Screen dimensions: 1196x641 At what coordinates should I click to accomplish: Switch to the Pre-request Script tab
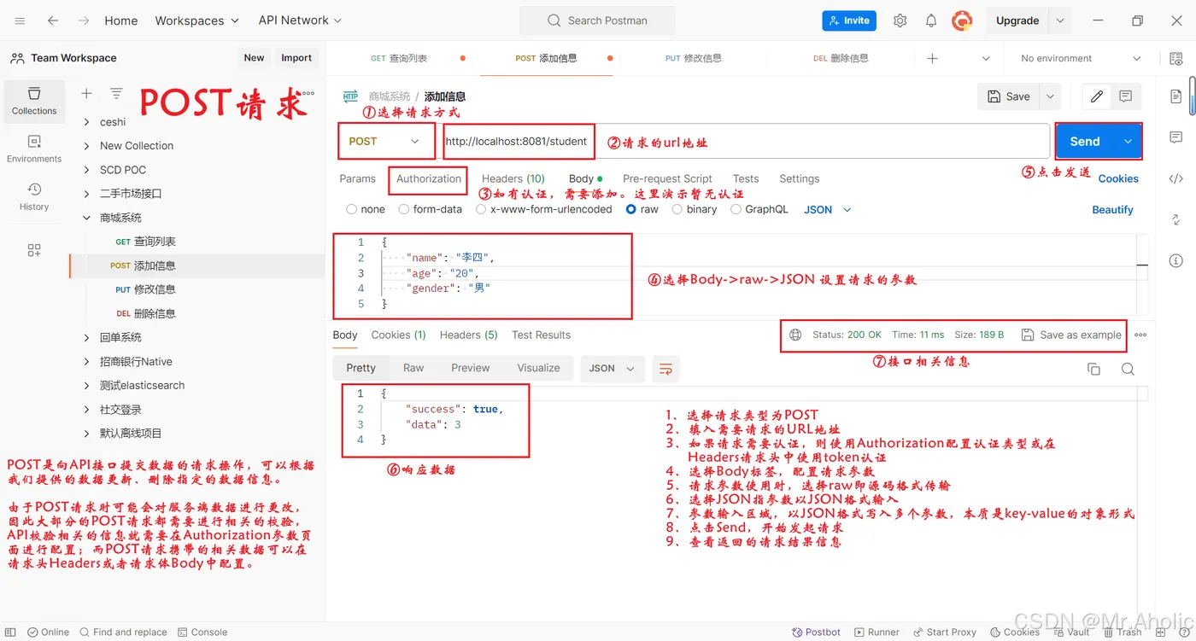(667, 178)
